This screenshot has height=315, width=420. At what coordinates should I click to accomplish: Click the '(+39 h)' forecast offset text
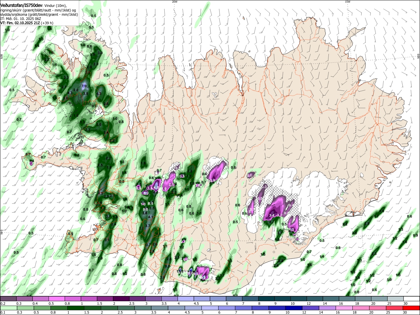click(47, 23)
